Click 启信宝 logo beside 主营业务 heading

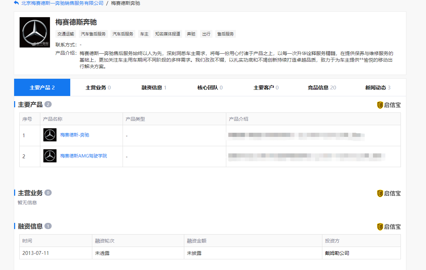(389, 193)
